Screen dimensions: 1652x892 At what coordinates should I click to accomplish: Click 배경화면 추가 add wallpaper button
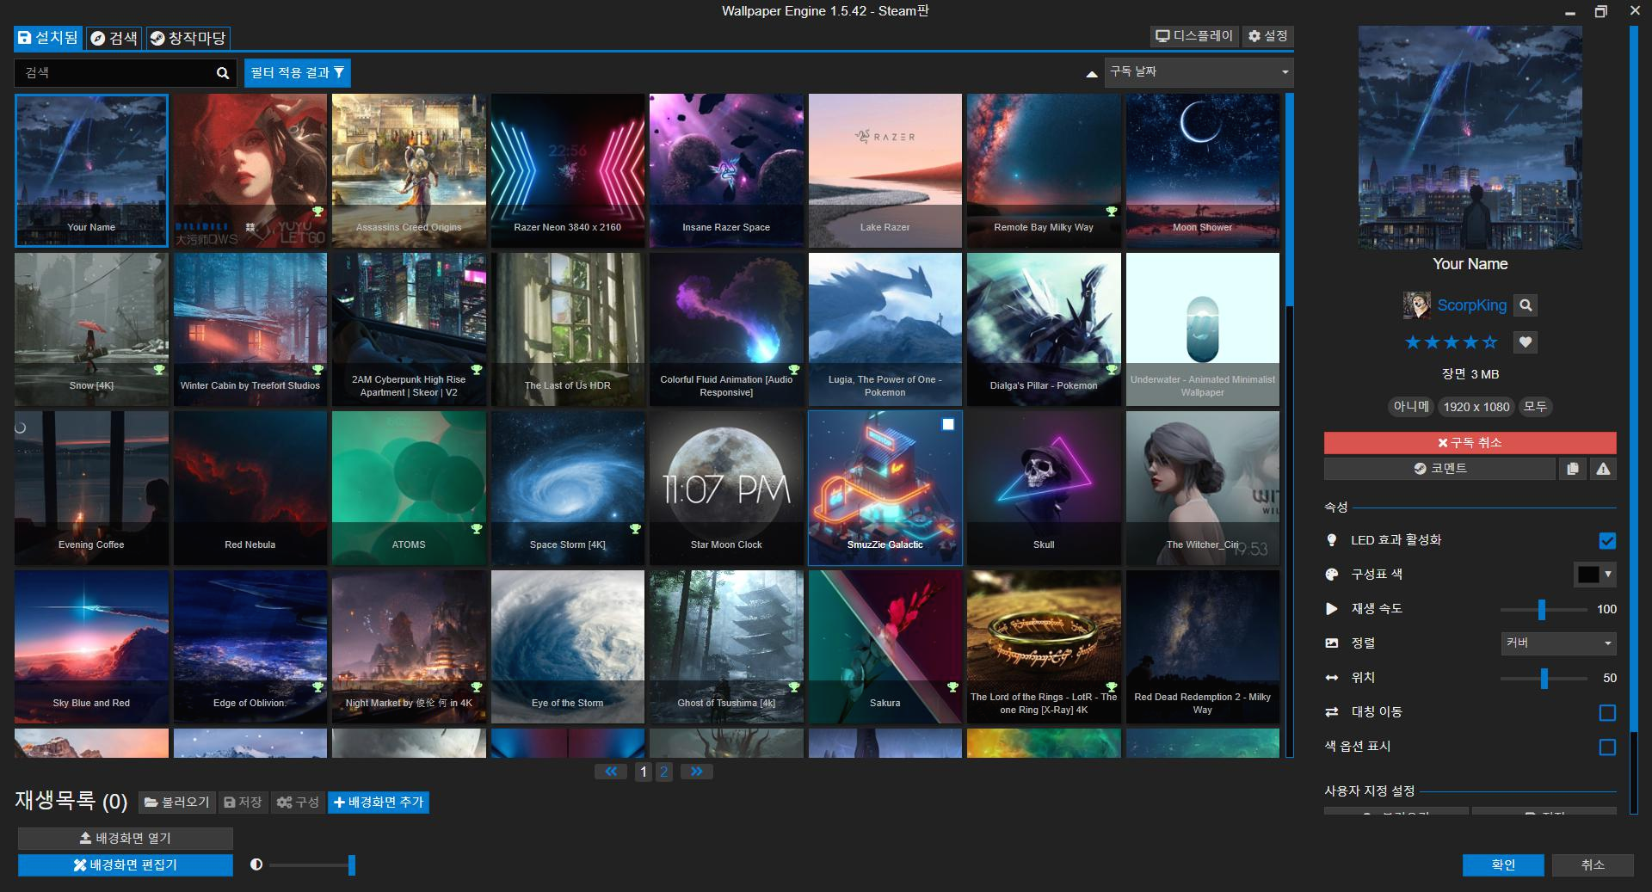tap(379, 803)
